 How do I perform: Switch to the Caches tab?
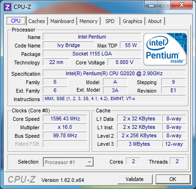(x=37, y=21)
